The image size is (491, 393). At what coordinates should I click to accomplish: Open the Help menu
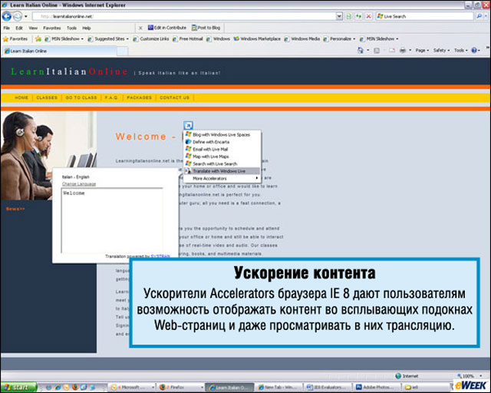87,28
